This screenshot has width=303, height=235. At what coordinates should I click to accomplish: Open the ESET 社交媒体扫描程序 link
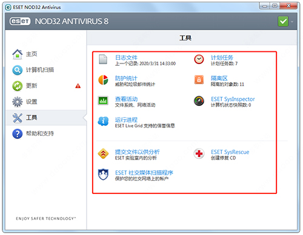coord(144,173)
